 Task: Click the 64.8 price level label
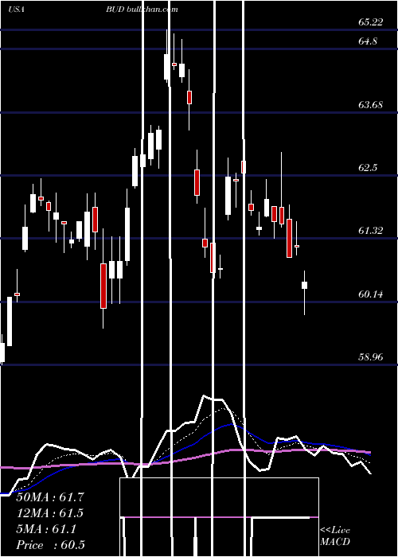[x=368, y=41]
